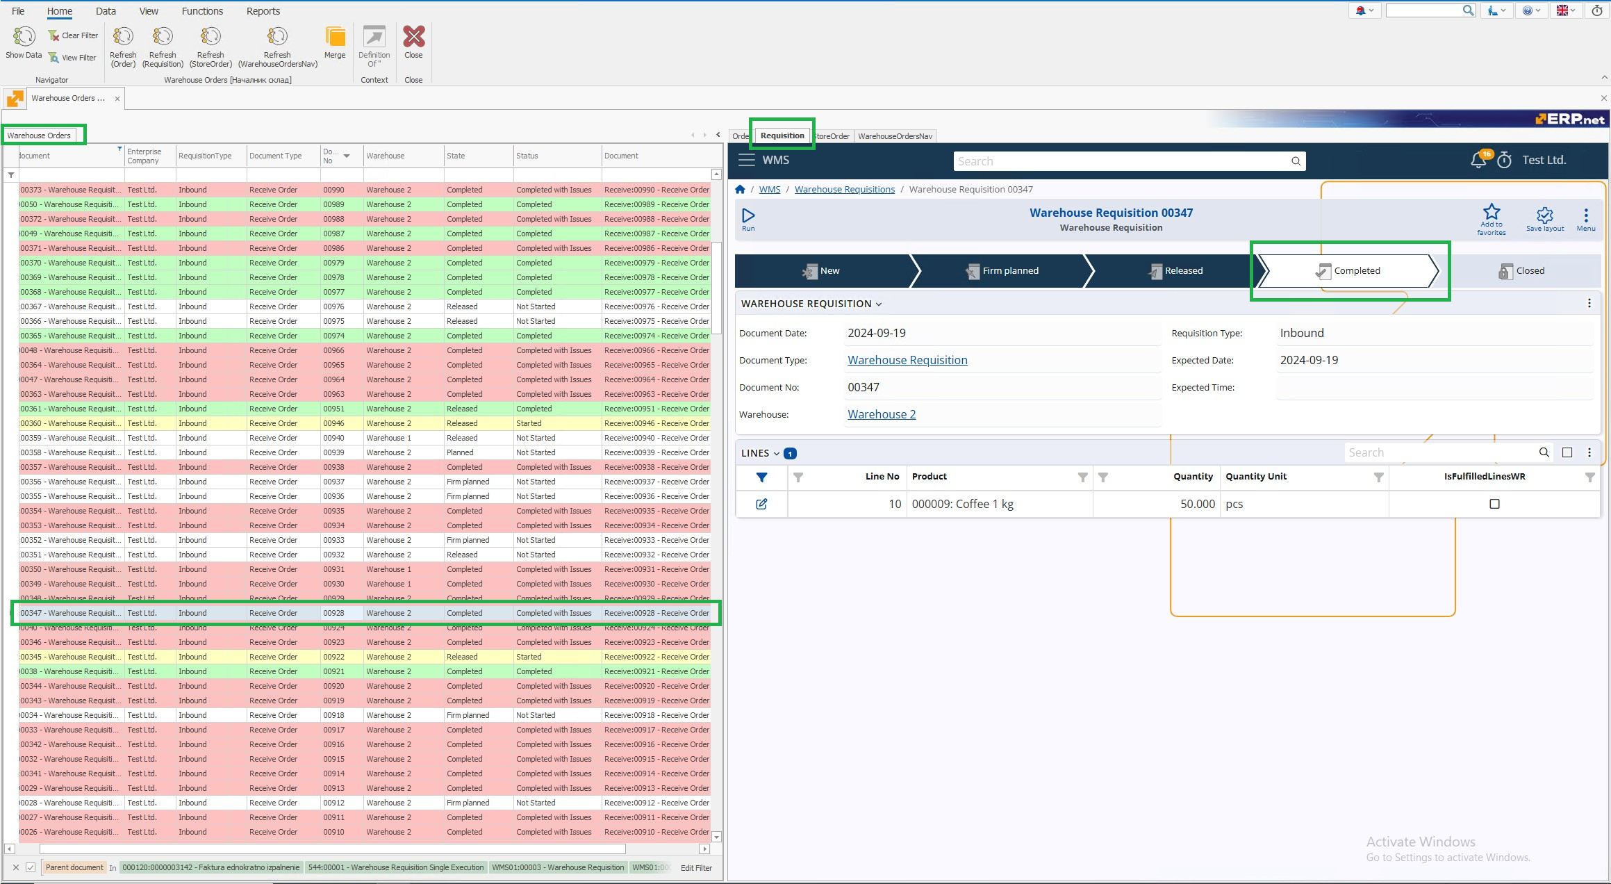Viewport: 1611px width, 884px height.
Task: Click the stopwatch icon beside Test Ltd.
Action: pyautogui.click(x=1504, y=161)
